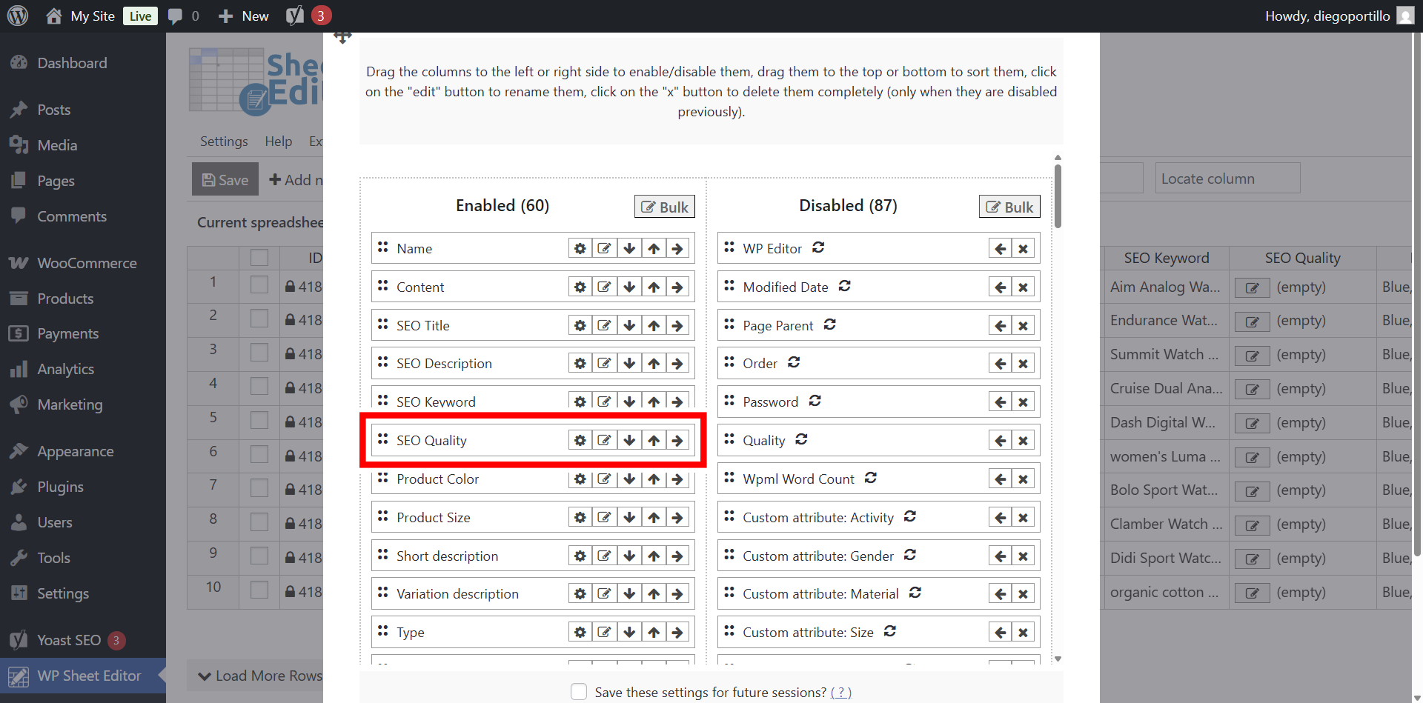Click rename edit icon for Content column
This screenshot has width=1423, height=703.
(x=605, y=287)
